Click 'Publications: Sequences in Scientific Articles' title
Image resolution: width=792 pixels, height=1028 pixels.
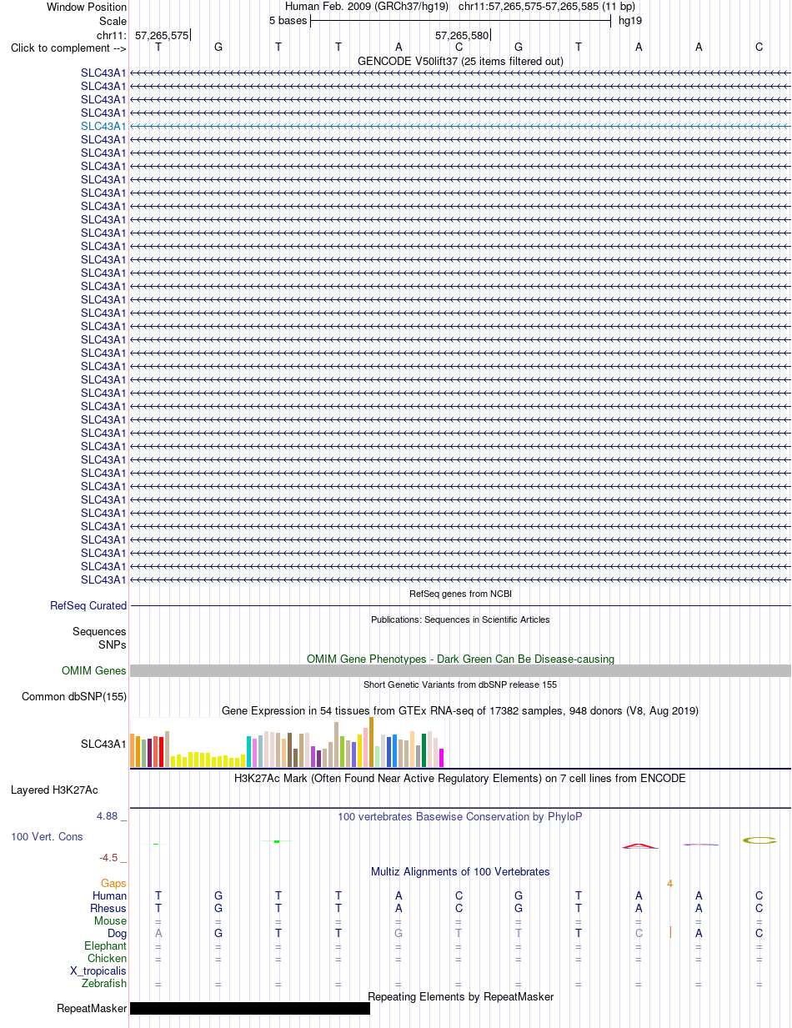click(460, 619)
